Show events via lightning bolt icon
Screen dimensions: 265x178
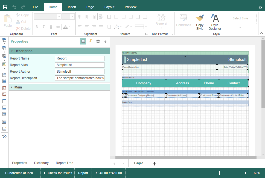91,41
